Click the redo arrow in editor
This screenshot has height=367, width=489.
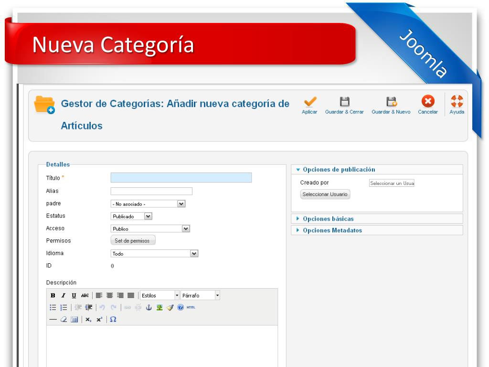pos(114,307)
